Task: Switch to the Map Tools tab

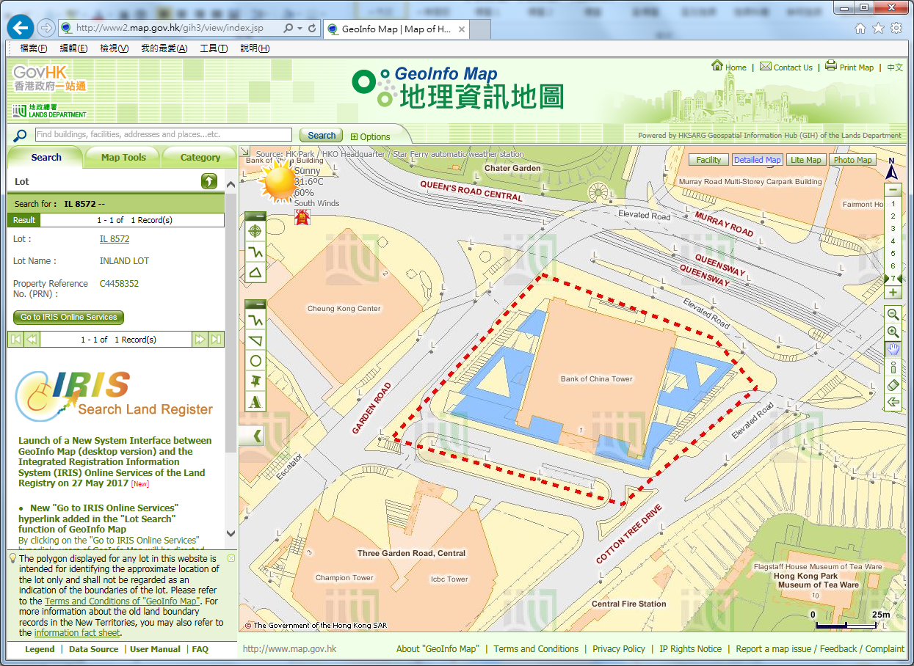Action: pos(122,157)
